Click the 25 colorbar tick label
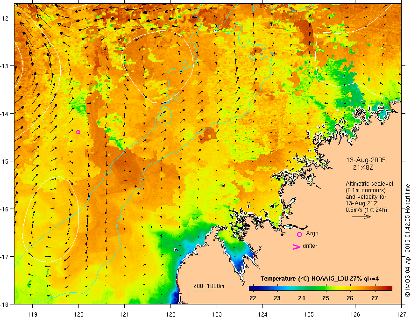 point(326,298)
